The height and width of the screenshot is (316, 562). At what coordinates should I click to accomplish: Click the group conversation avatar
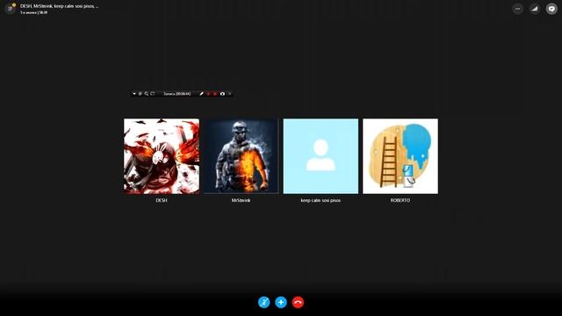(x=11, y=8)
